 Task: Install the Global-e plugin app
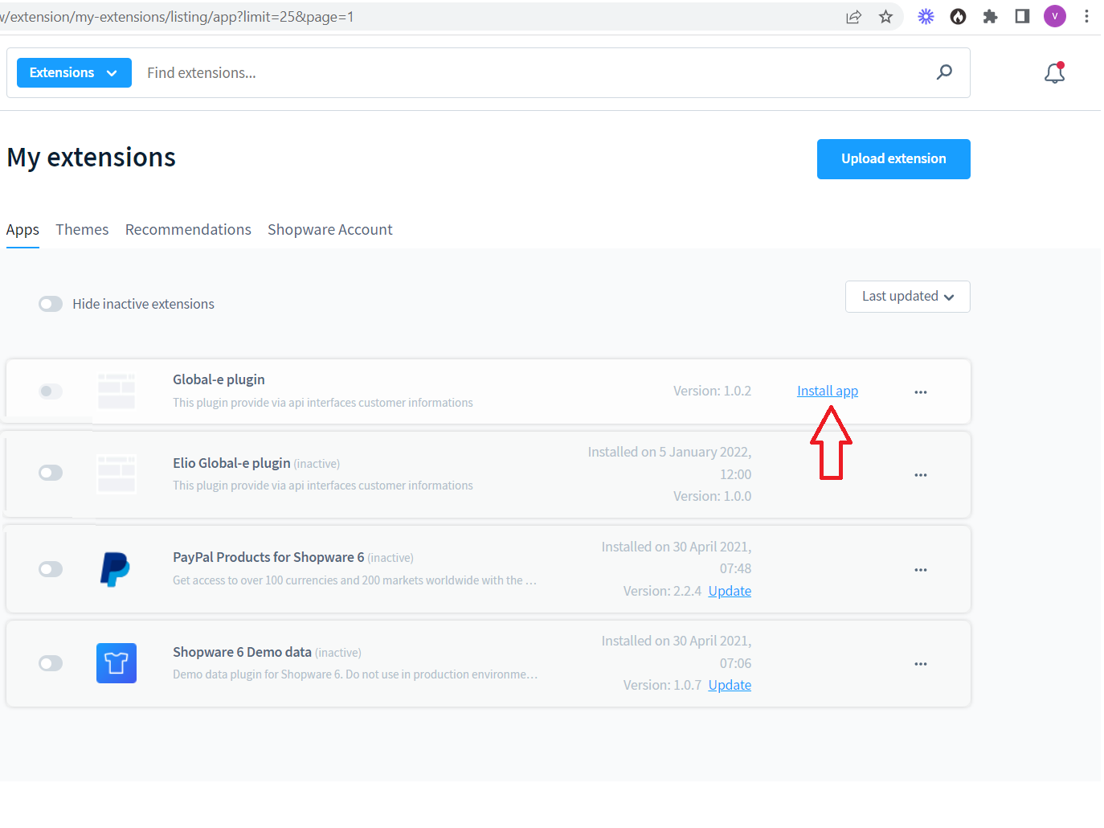click(827, 391)
